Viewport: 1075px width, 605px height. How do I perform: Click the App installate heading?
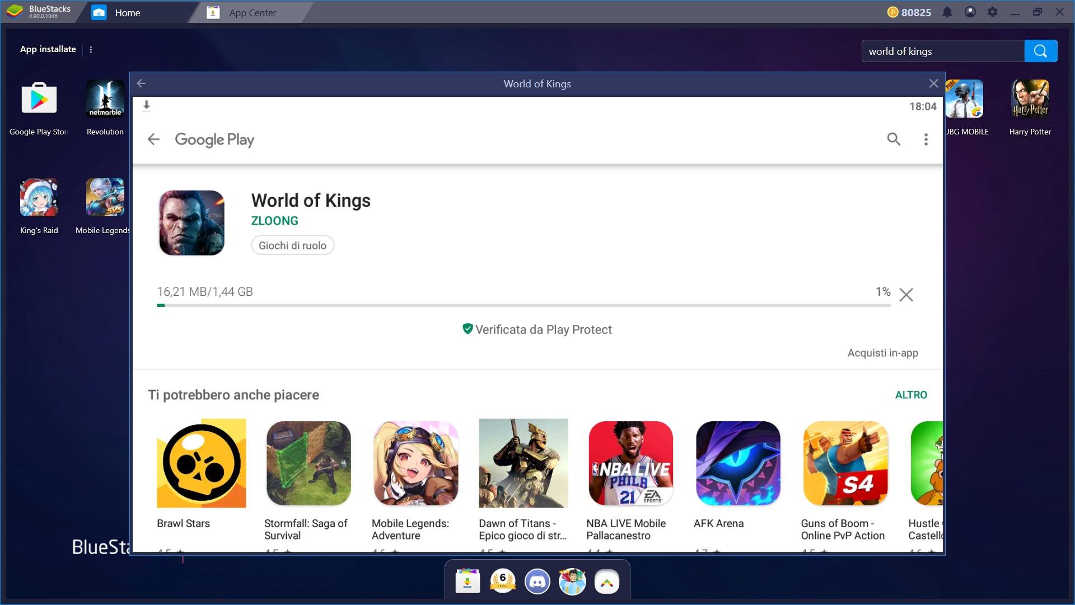tap(48, 49)
